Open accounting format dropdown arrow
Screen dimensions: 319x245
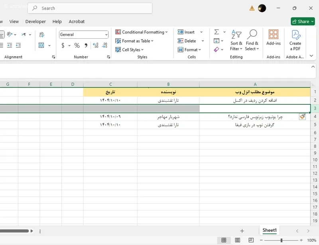coord(69,45)
